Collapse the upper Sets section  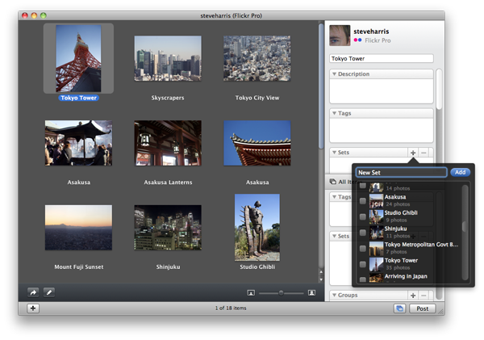click(334, 153)
